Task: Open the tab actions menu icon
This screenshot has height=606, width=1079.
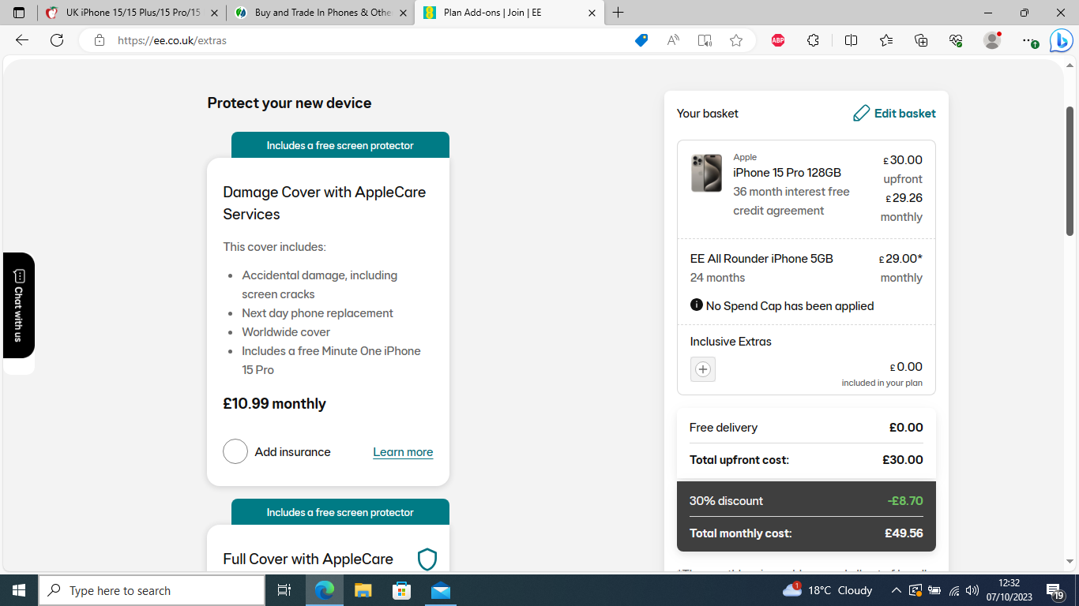Action: tap(19, 13)
